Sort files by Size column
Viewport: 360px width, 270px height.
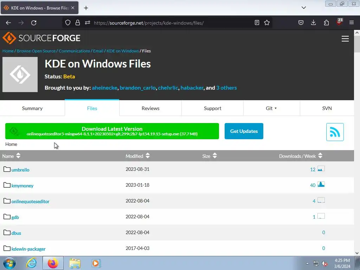pos(210,156)
